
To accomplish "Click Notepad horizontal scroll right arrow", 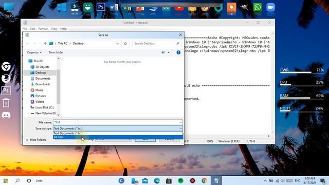I will 268,136.
